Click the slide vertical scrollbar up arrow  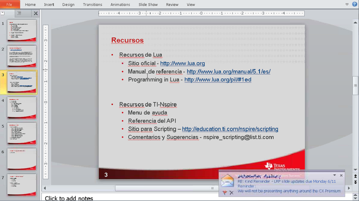point(356,22)
